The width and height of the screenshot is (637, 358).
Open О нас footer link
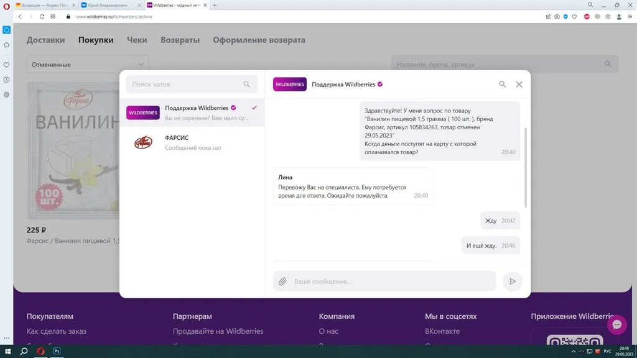tap(328, 331)
